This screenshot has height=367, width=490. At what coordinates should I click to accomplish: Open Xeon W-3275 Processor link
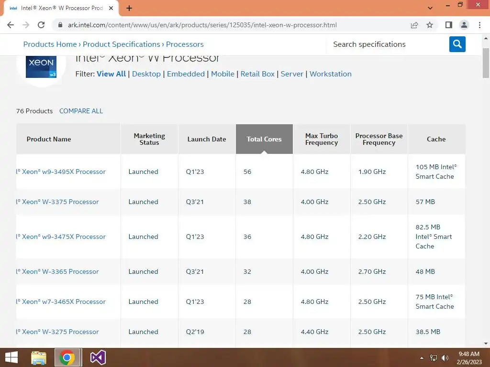point(57,332)
